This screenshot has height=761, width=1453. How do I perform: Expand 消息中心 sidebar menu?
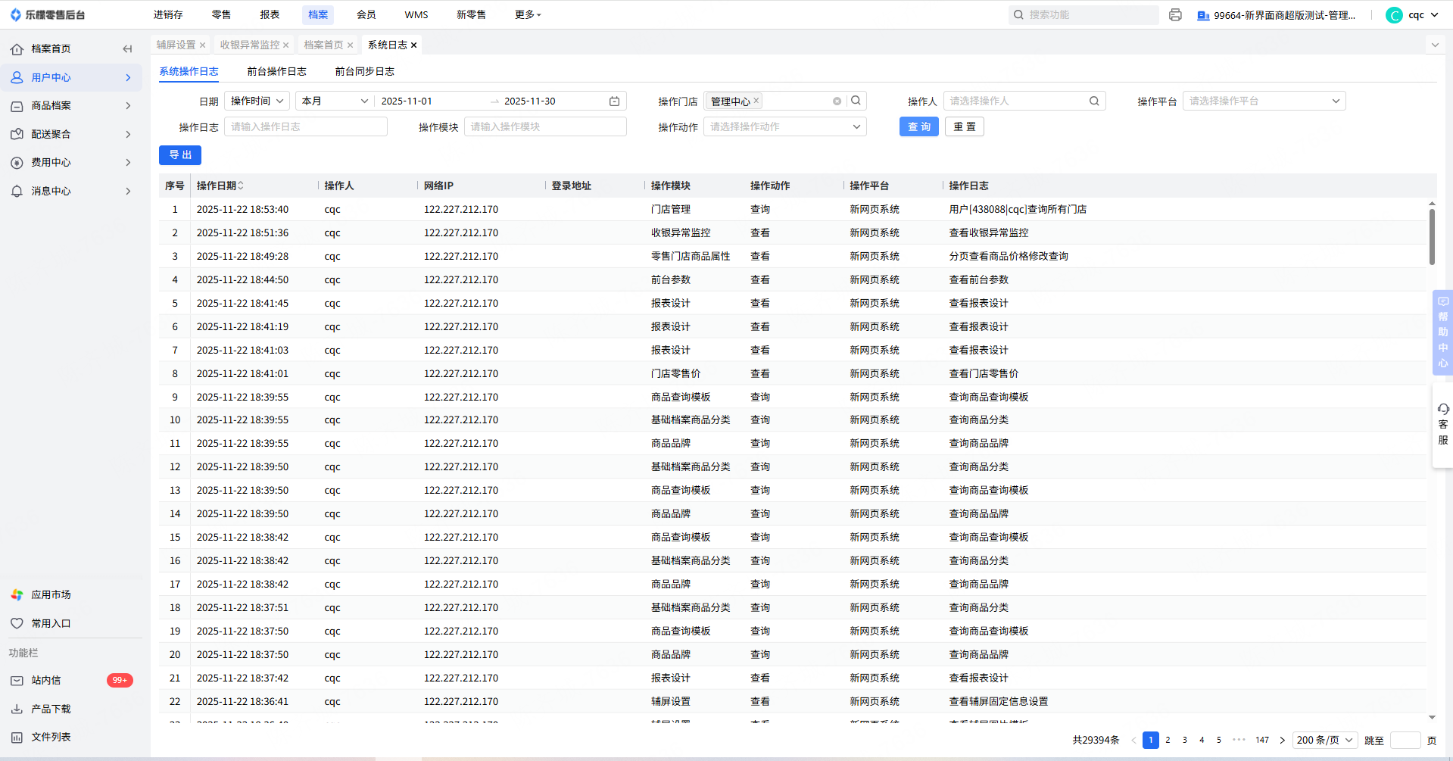71,191
